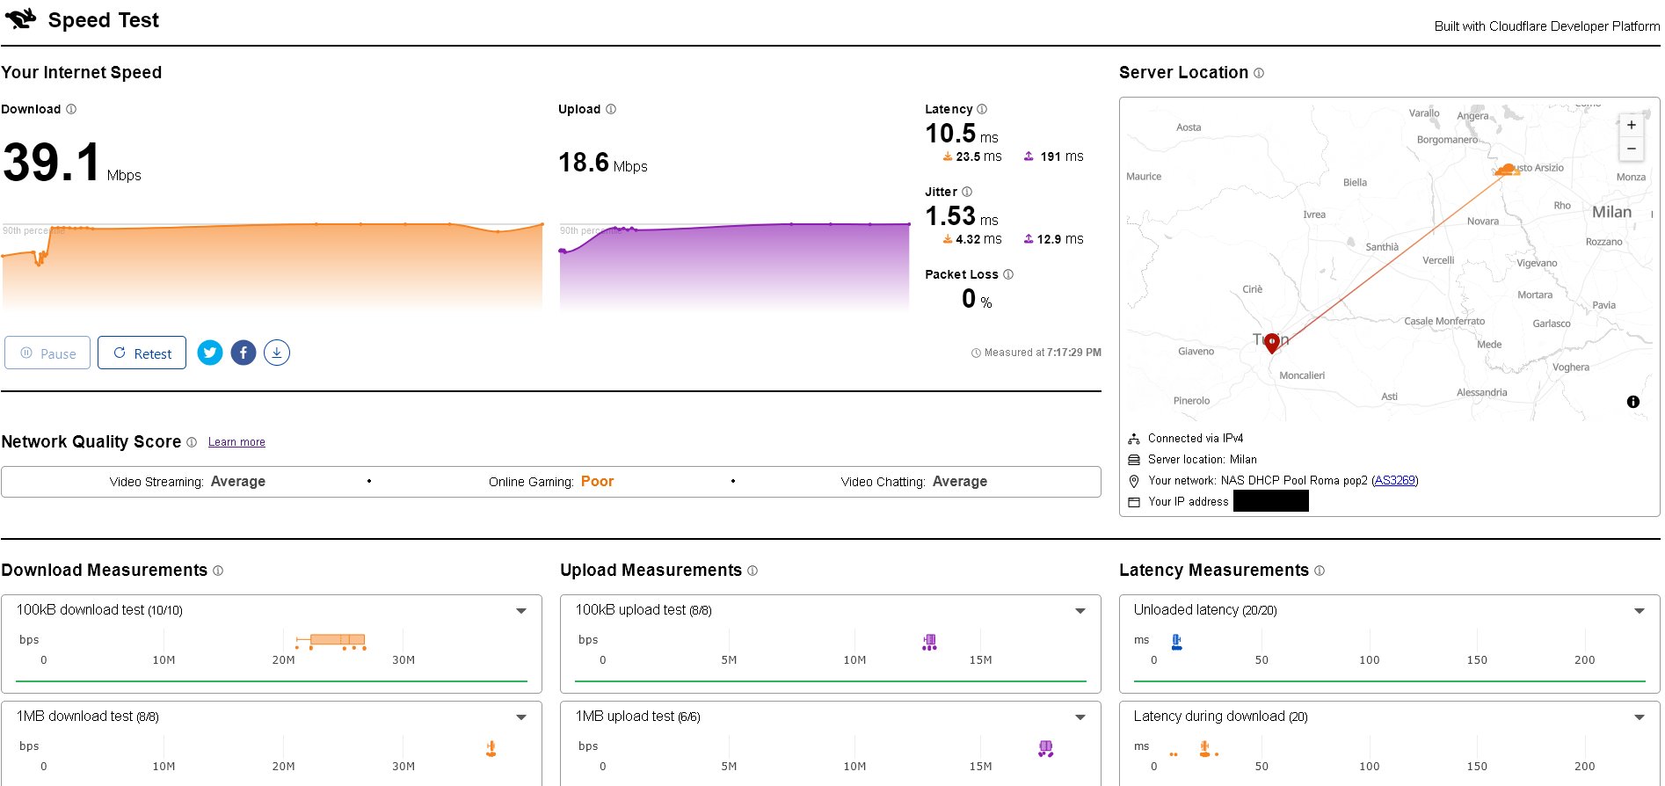Collapse the Unloaded latency panel

(1640, 610)
